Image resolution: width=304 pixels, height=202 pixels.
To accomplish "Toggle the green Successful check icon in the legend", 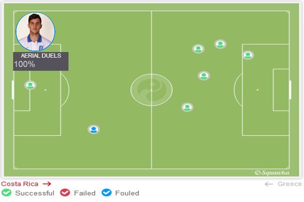I will pyautogui.click(x=7, y=193).
